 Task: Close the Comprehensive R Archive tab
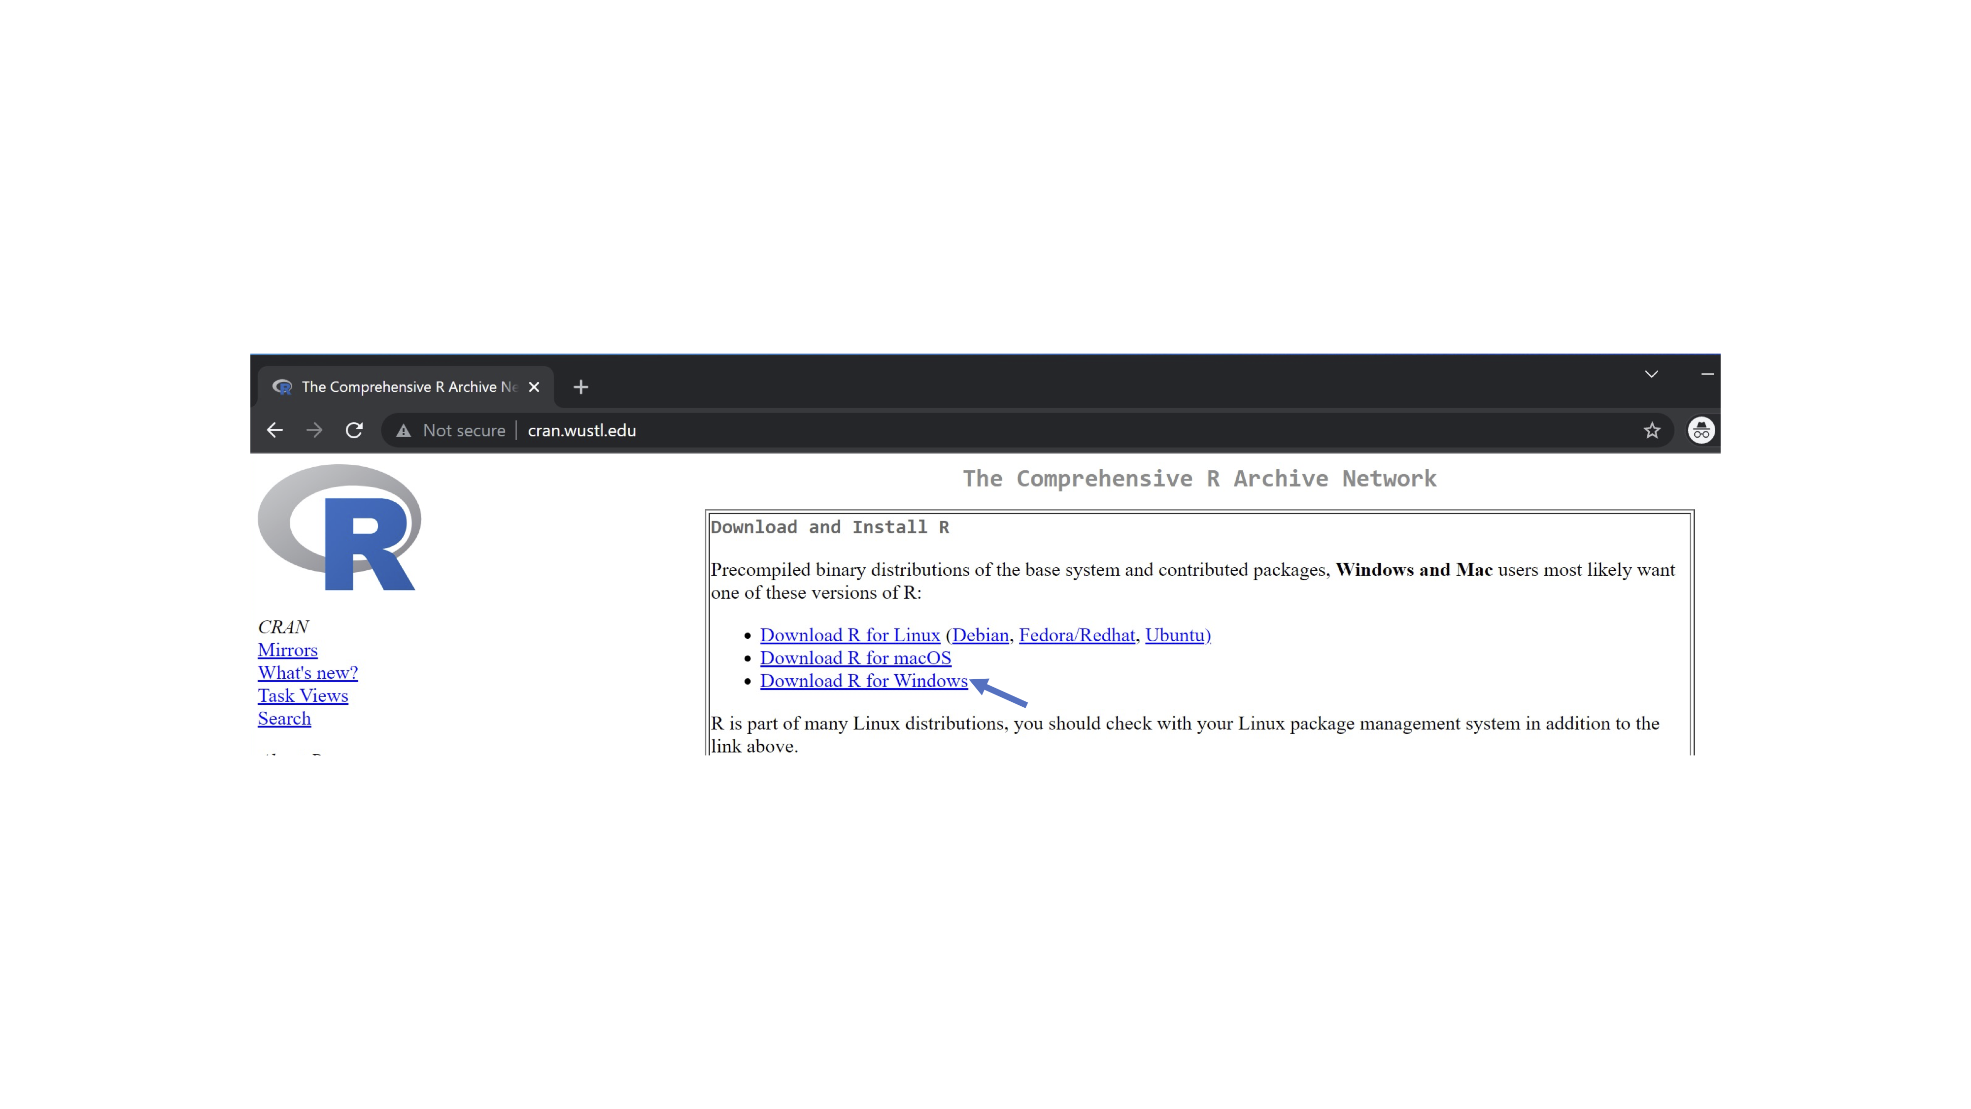click(534, 387)
